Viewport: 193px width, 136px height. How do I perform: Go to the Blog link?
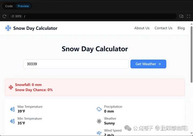(x=181, y=28)
